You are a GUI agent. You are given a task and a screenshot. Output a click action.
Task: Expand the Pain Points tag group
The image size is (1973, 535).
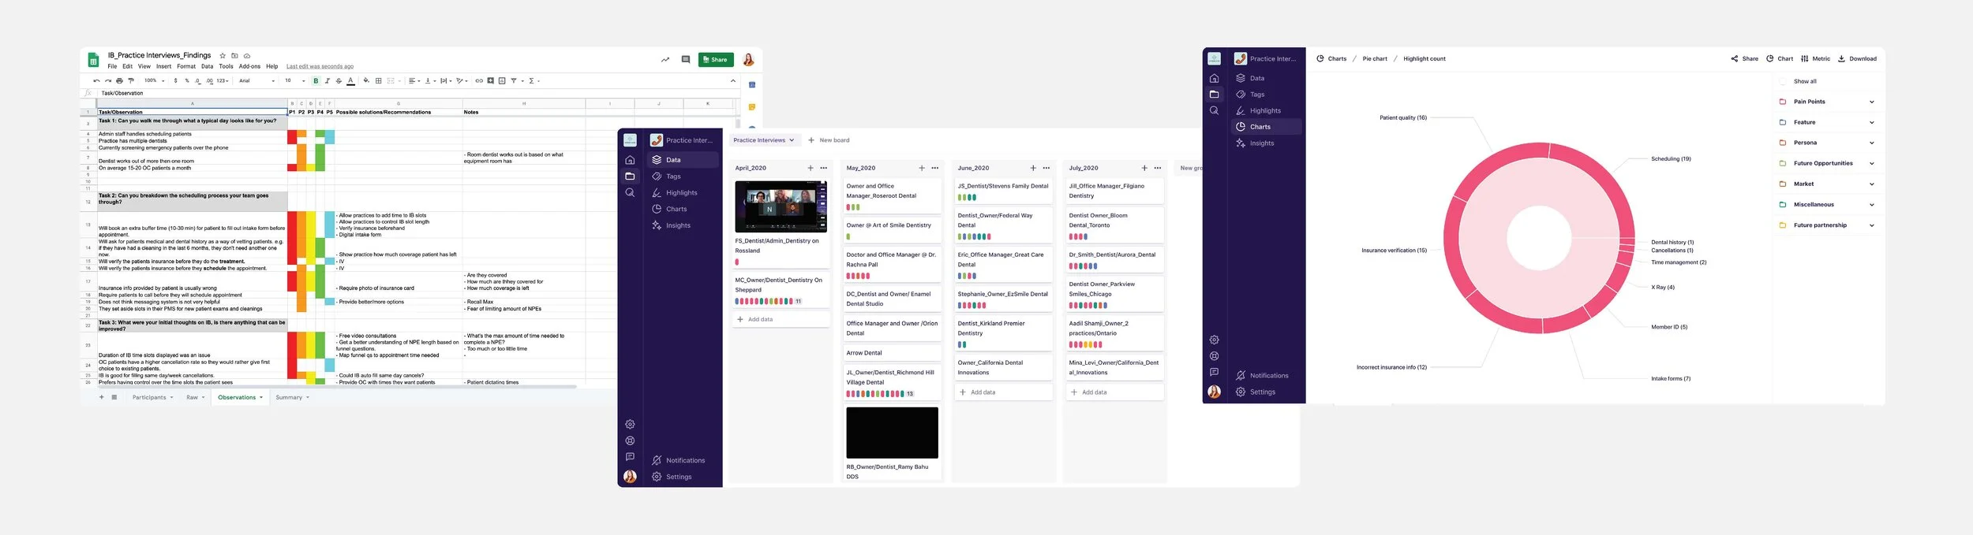[x=1871, y=102]
